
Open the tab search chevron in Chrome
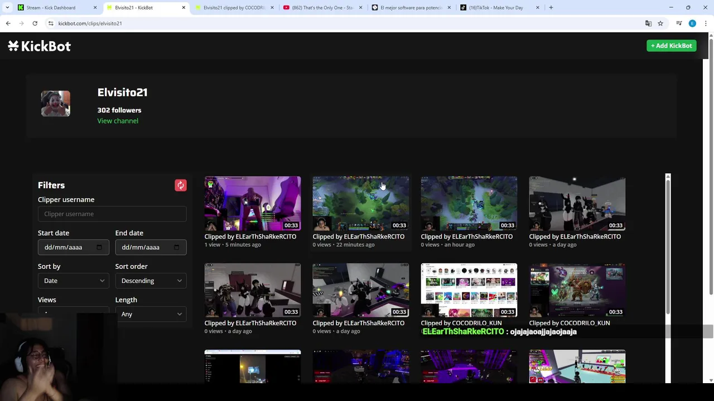tap(7, 8)
